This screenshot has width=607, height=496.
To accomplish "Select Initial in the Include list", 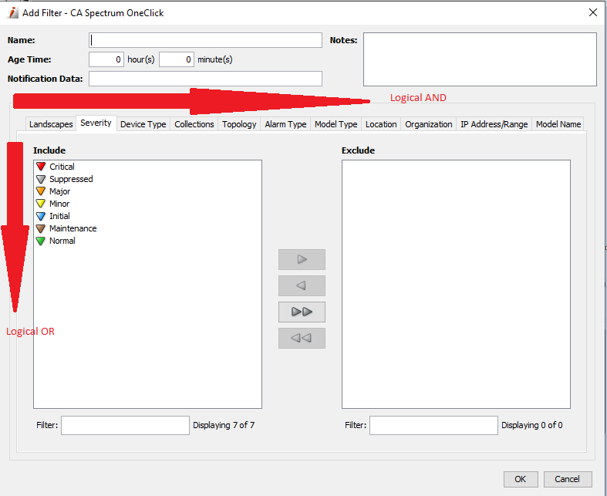I will coord(59,216).
